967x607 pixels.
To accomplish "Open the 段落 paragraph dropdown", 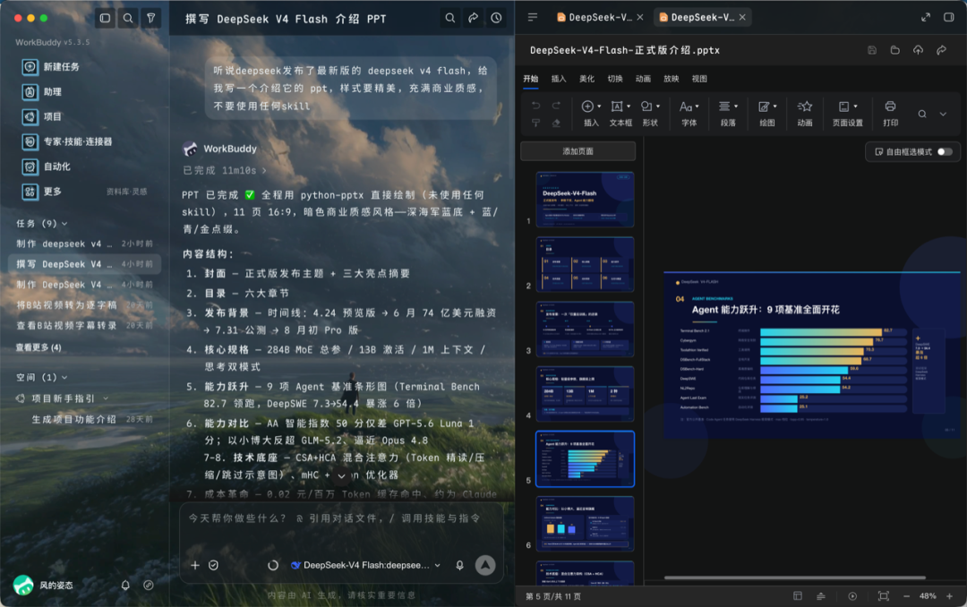I will 728,114.
